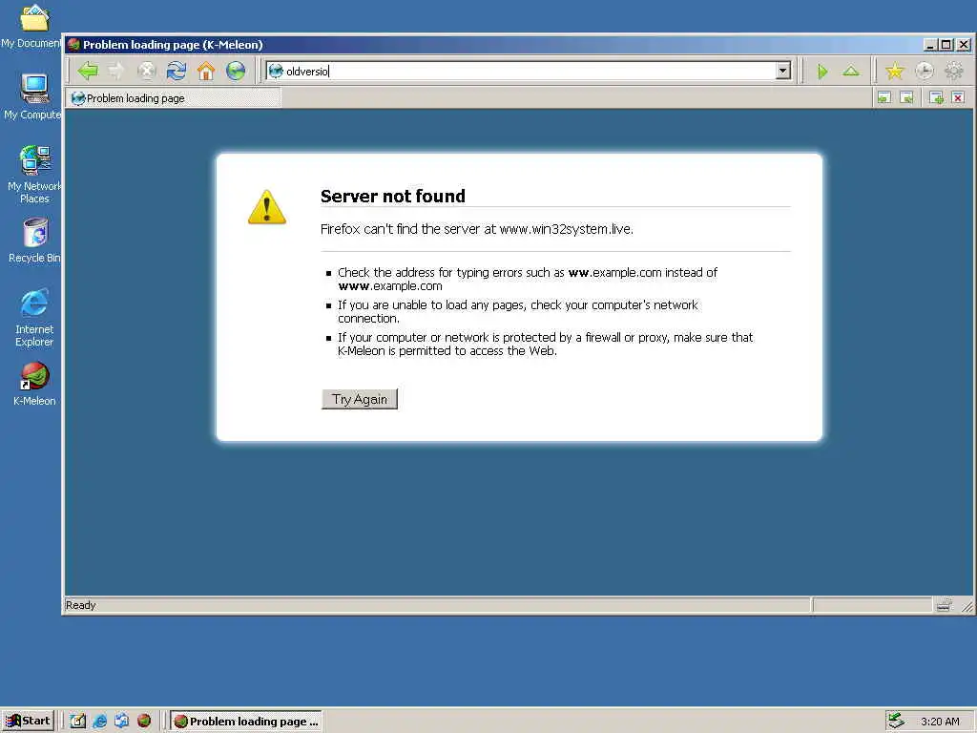Click the K-Meleon title bar icon

73,44
